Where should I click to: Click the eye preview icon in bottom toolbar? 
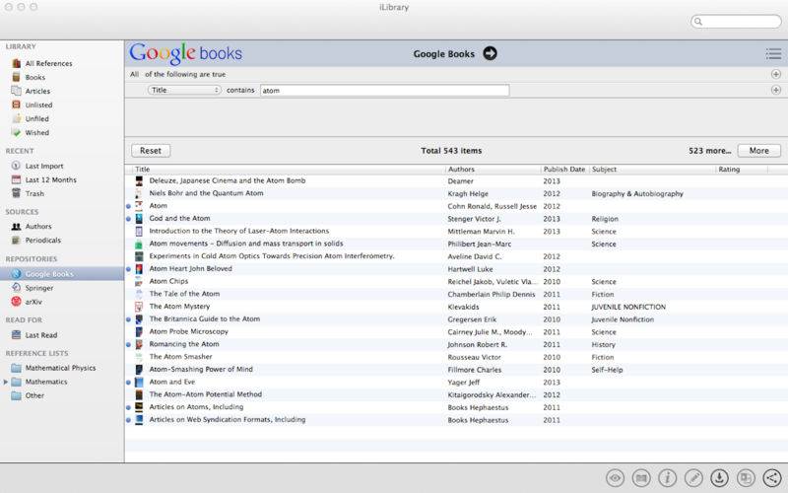coord(615,478)
